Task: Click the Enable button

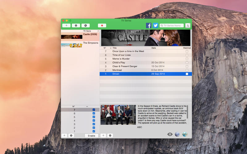Action: click(x=91, y=136)
